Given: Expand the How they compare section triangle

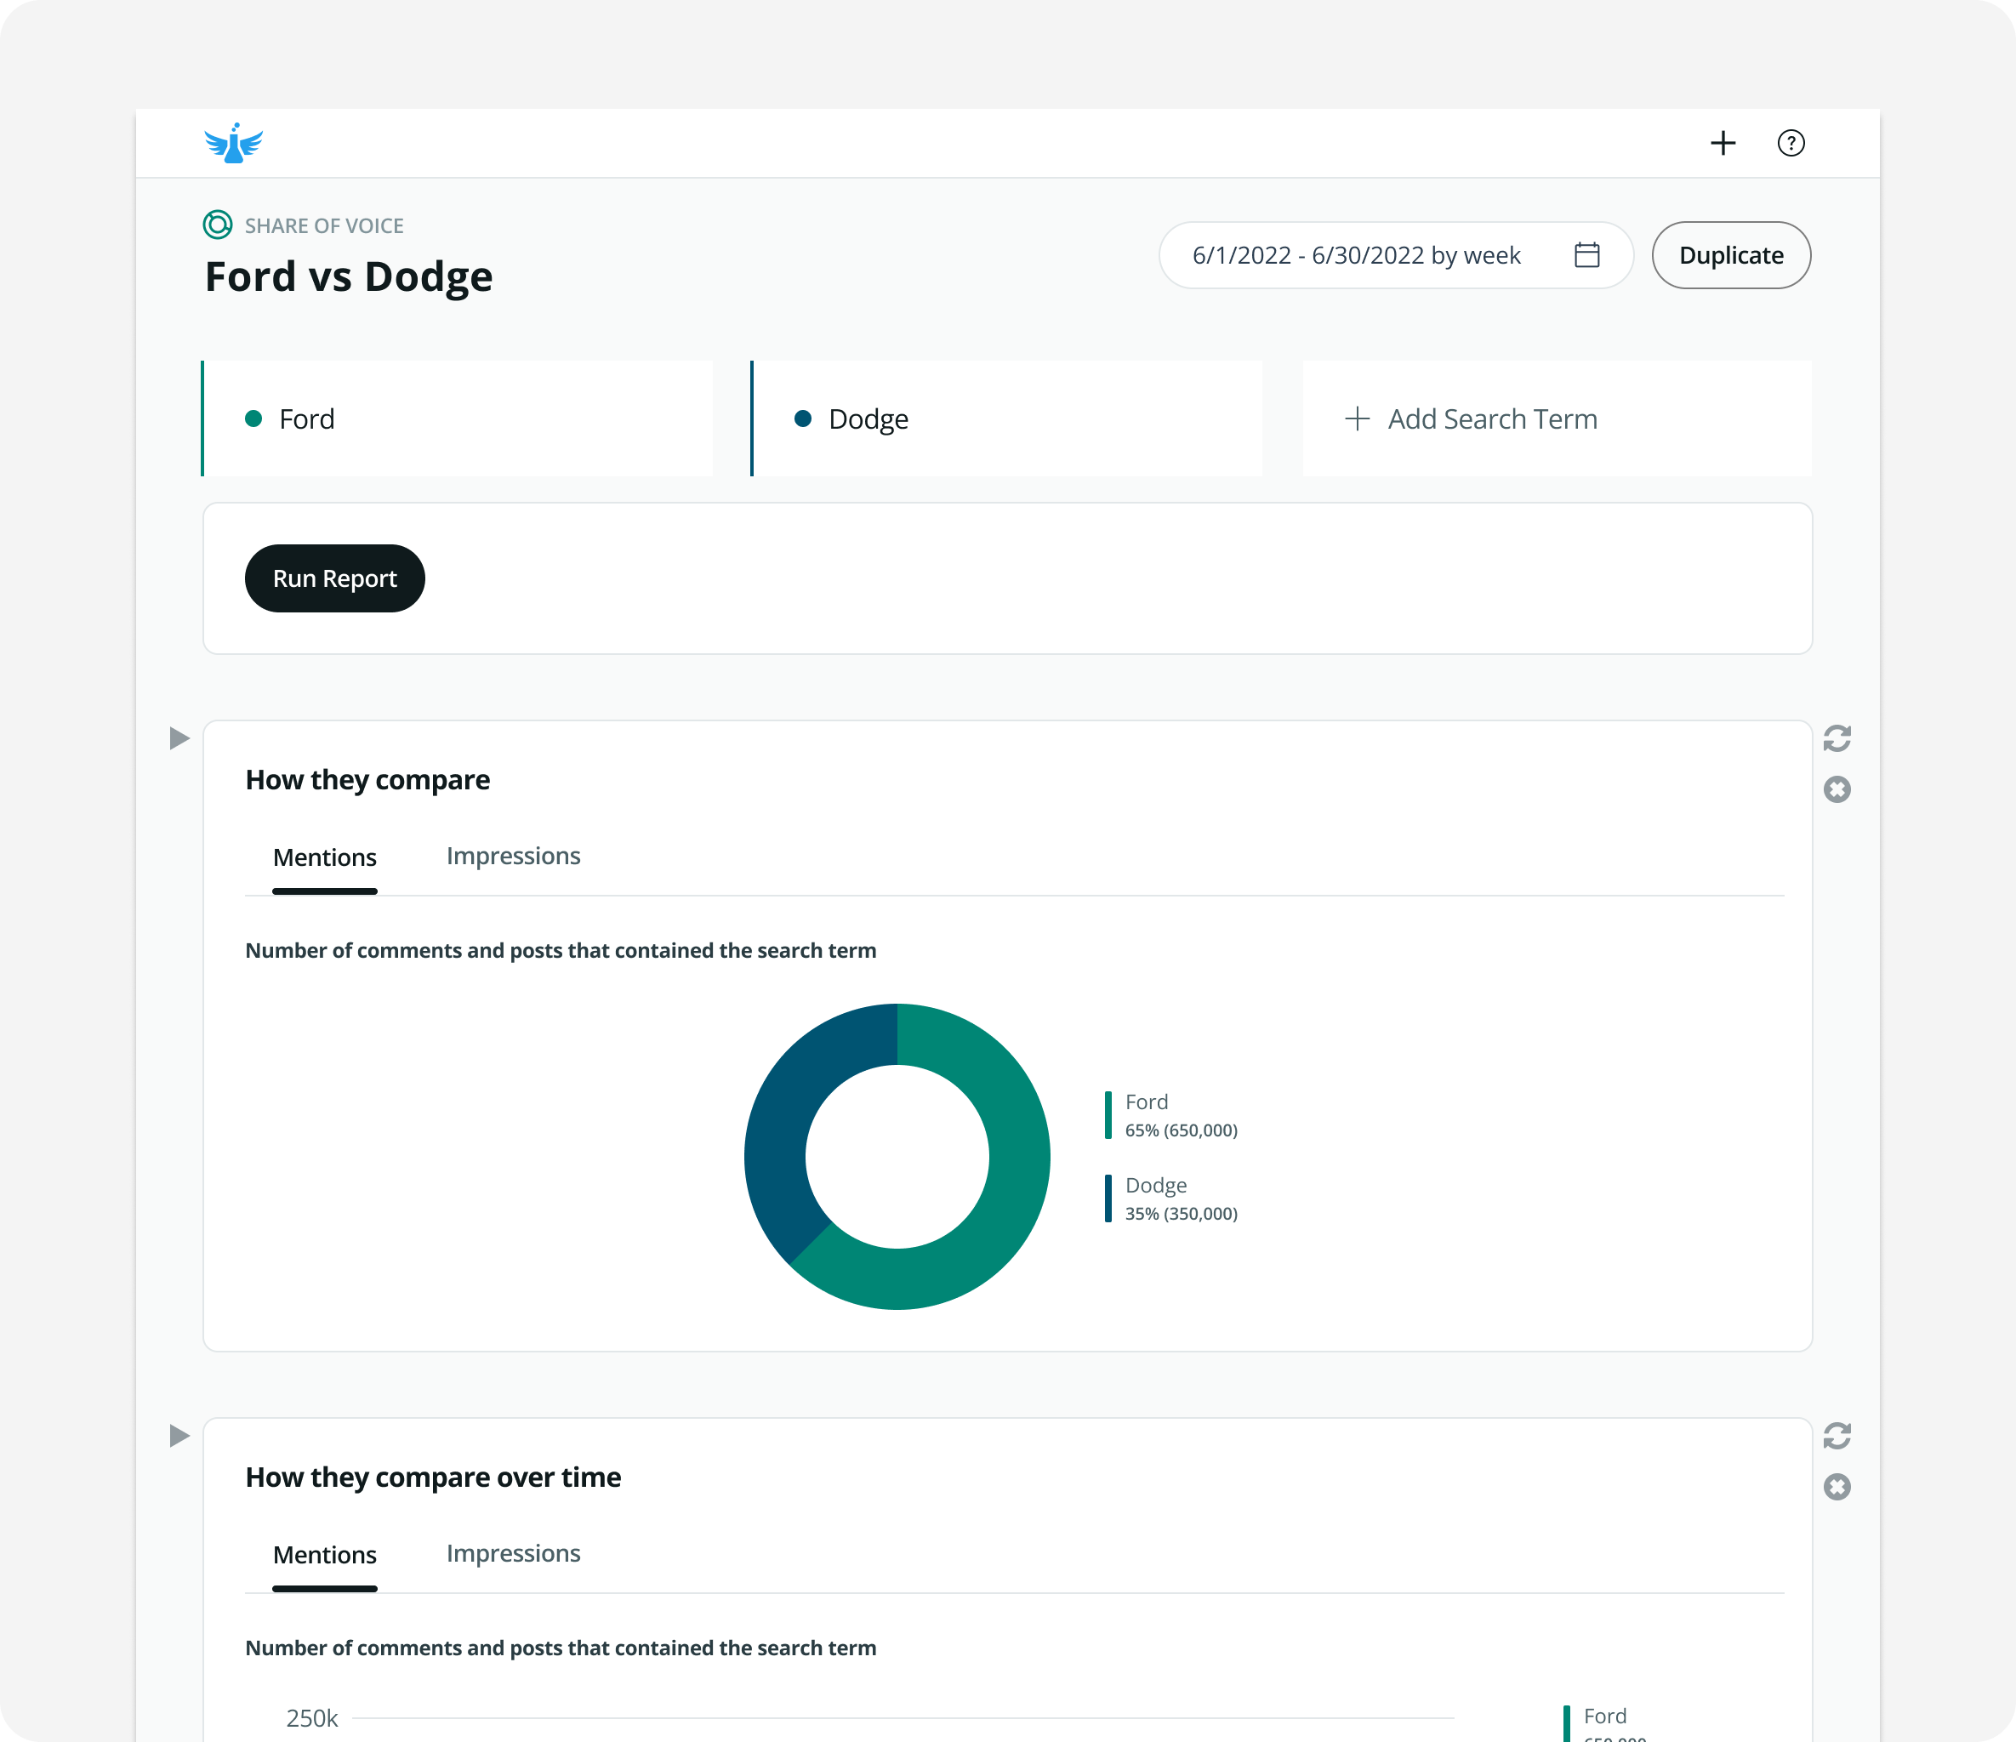Looking at the screenshot, I should (x=179, y=738).
